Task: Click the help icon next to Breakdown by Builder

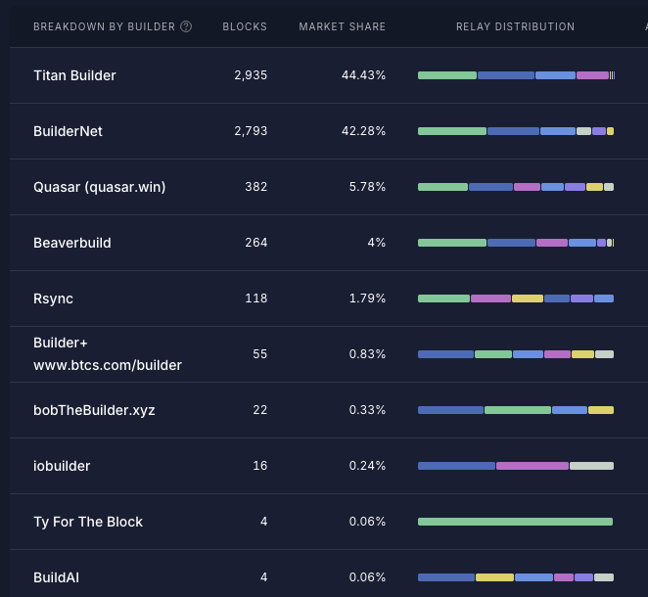Action: 186,26
